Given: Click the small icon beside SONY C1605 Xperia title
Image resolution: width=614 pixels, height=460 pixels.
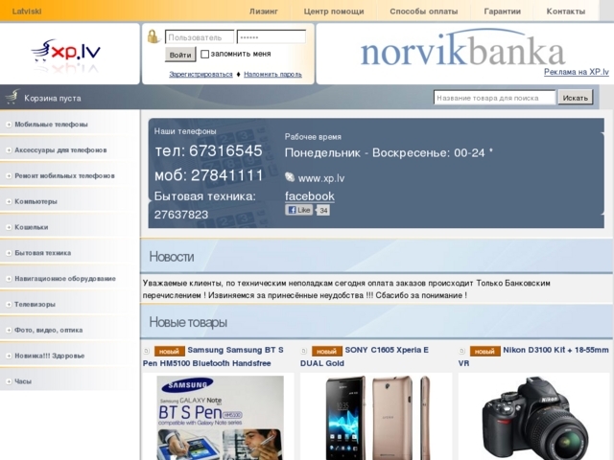Looking at the screenshot, I should (x=304, y=351).
